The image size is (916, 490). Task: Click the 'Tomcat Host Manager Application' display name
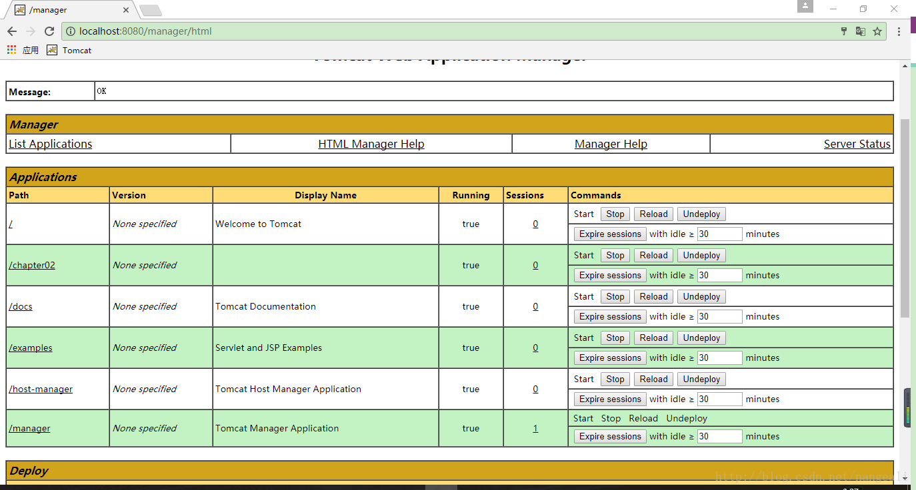[x=288, y=389]
